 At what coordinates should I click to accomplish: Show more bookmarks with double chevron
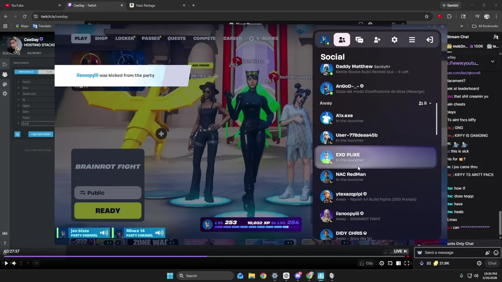pos(462,26)
